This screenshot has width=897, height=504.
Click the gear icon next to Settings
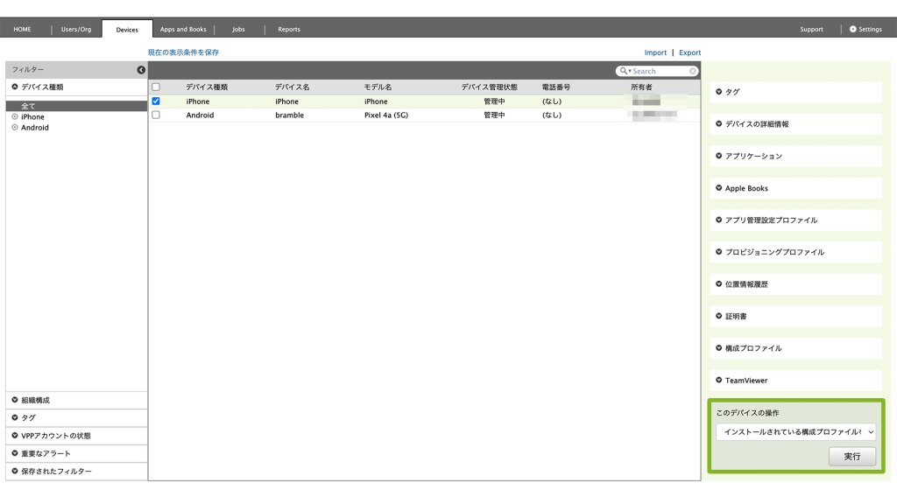click(x=853, y=29)
